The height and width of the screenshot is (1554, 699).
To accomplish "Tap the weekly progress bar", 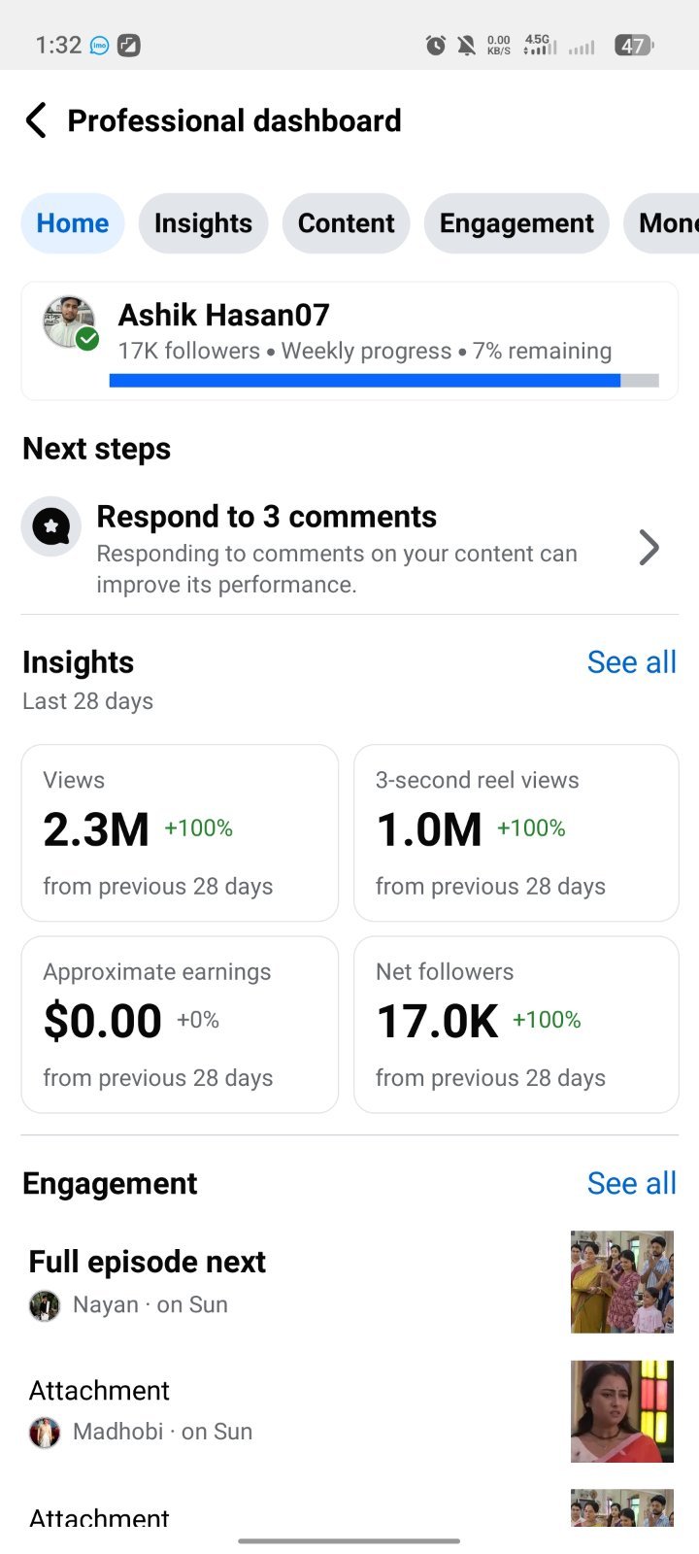I will tap(384, 381).
